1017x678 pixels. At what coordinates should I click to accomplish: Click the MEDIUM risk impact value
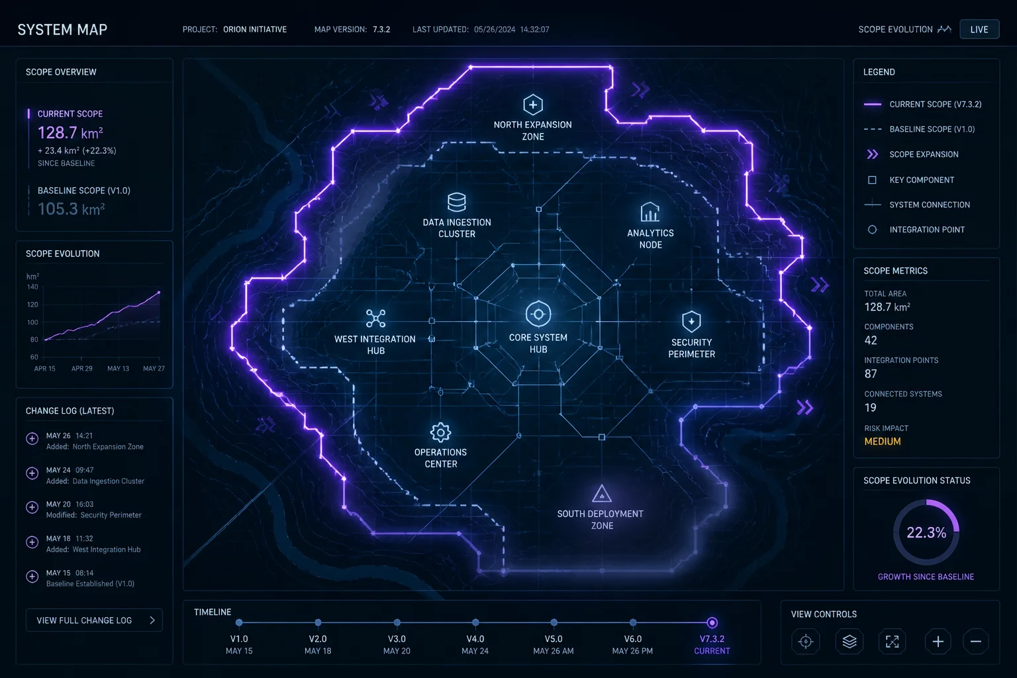pos(883,442)
